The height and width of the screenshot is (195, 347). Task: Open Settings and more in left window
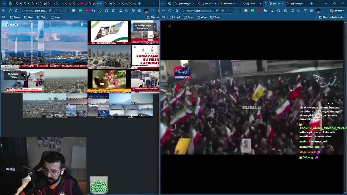(153, 11)
